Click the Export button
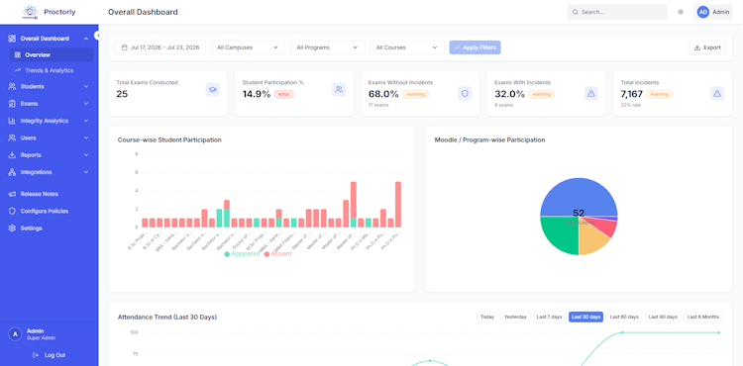This screenshot has width=743, height=366. tap(707, 47)
